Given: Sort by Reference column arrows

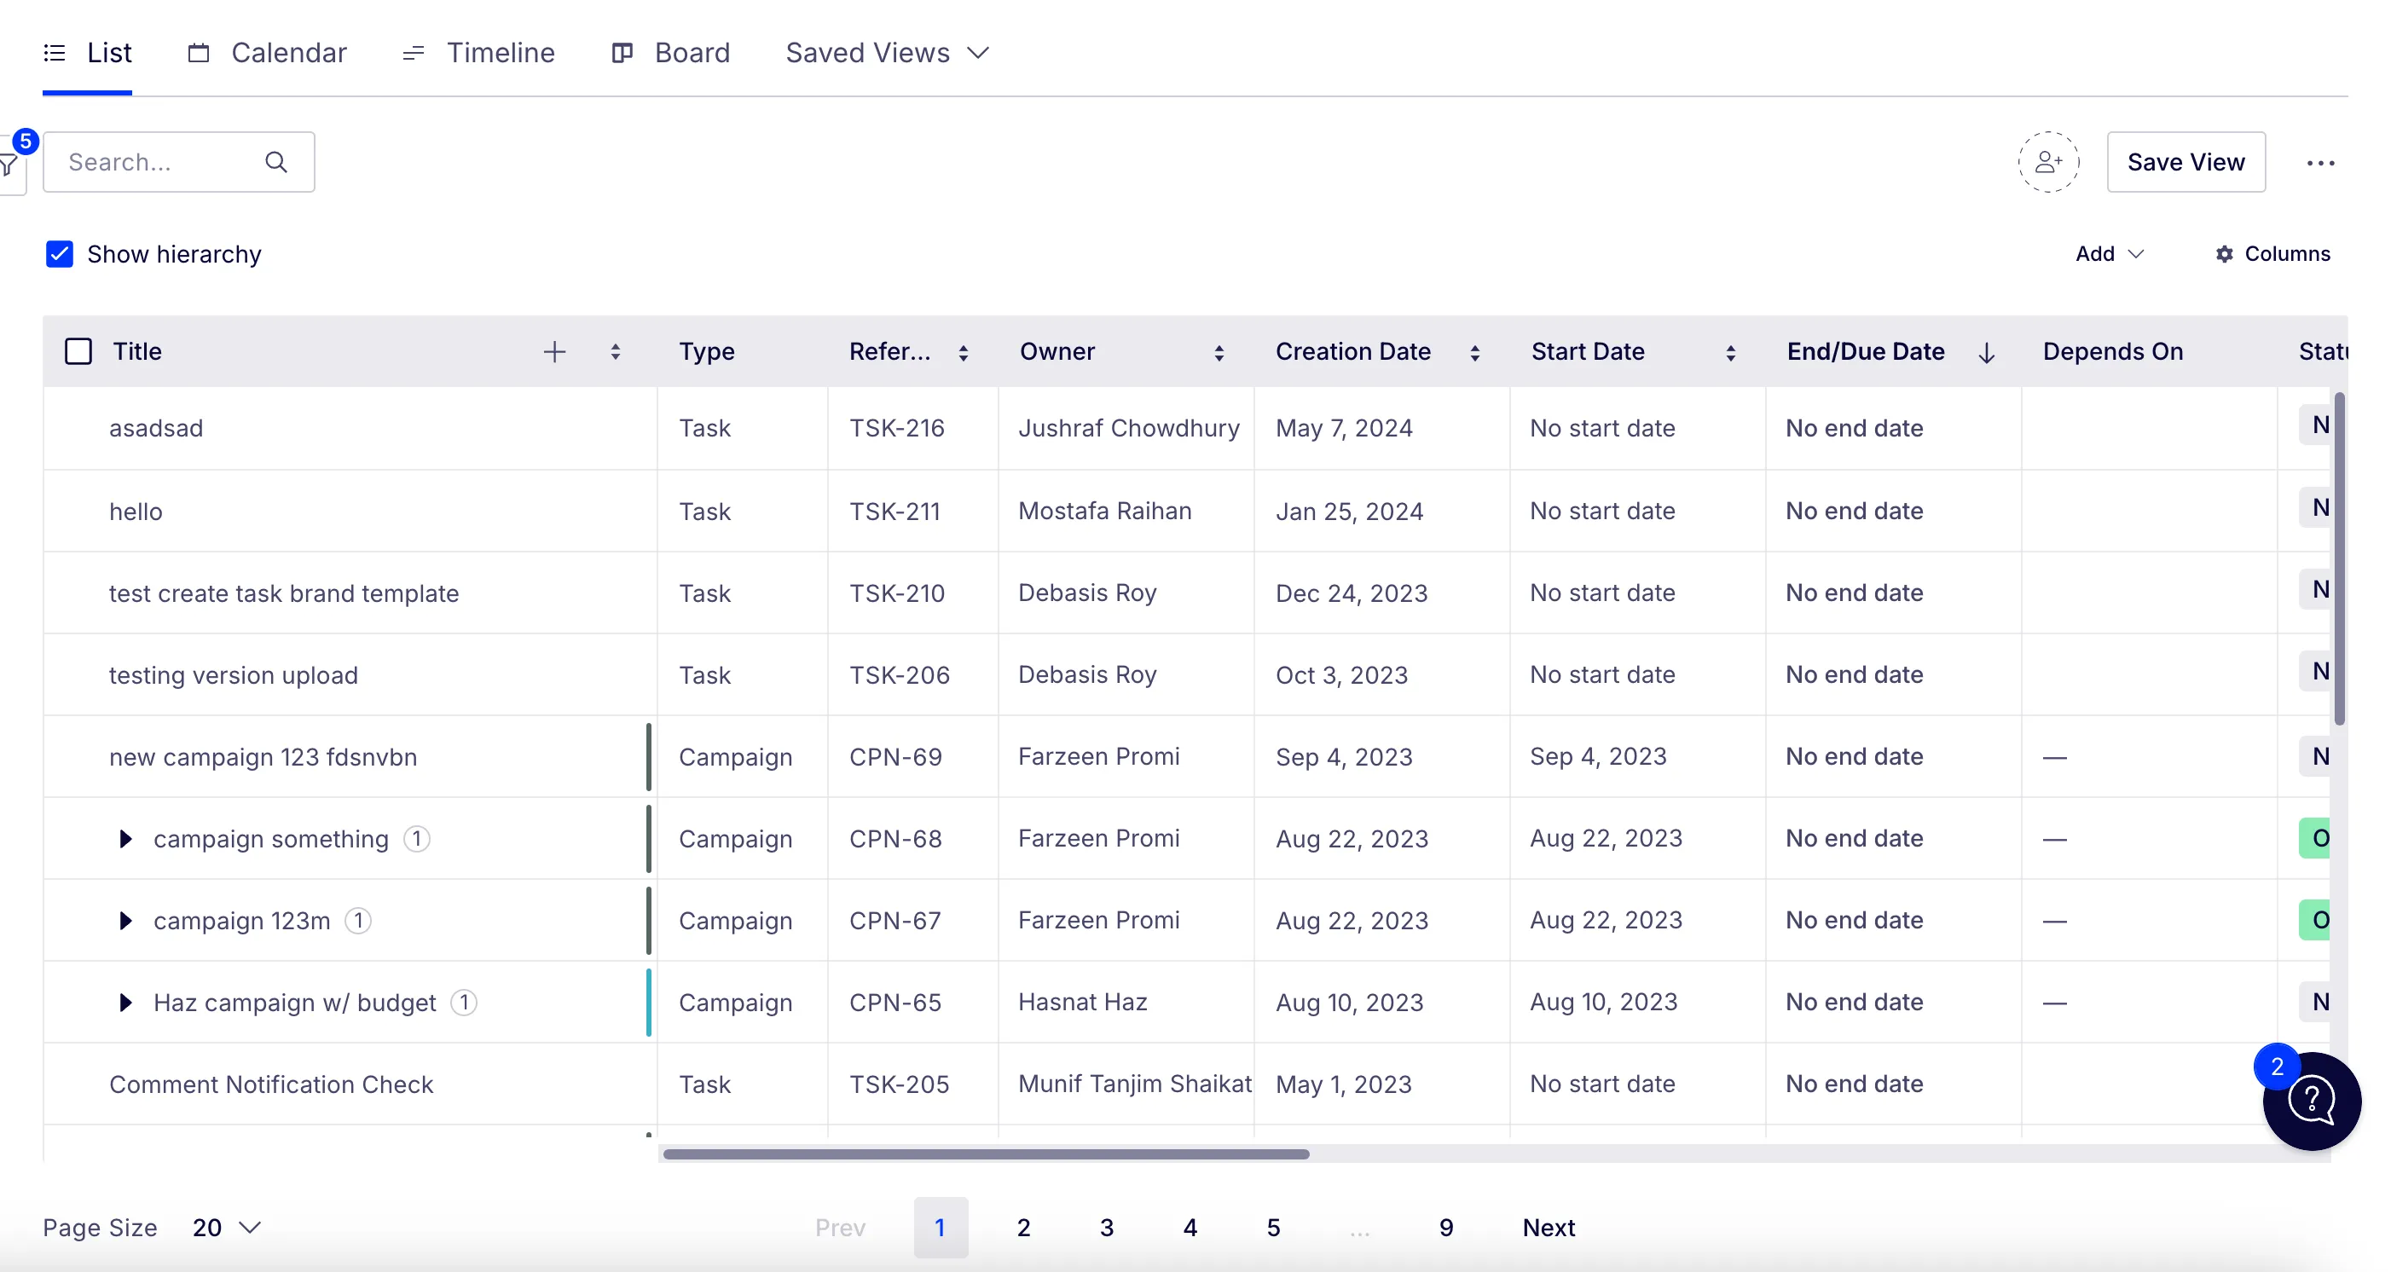Looking at the screenshot, I should [964, 353].
